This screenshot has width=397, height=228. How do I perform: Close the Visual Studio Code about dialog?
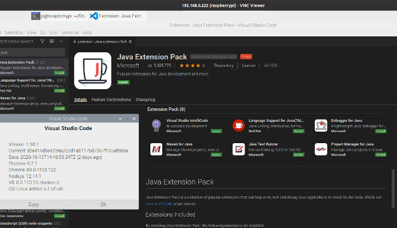(x=134, y=119)
